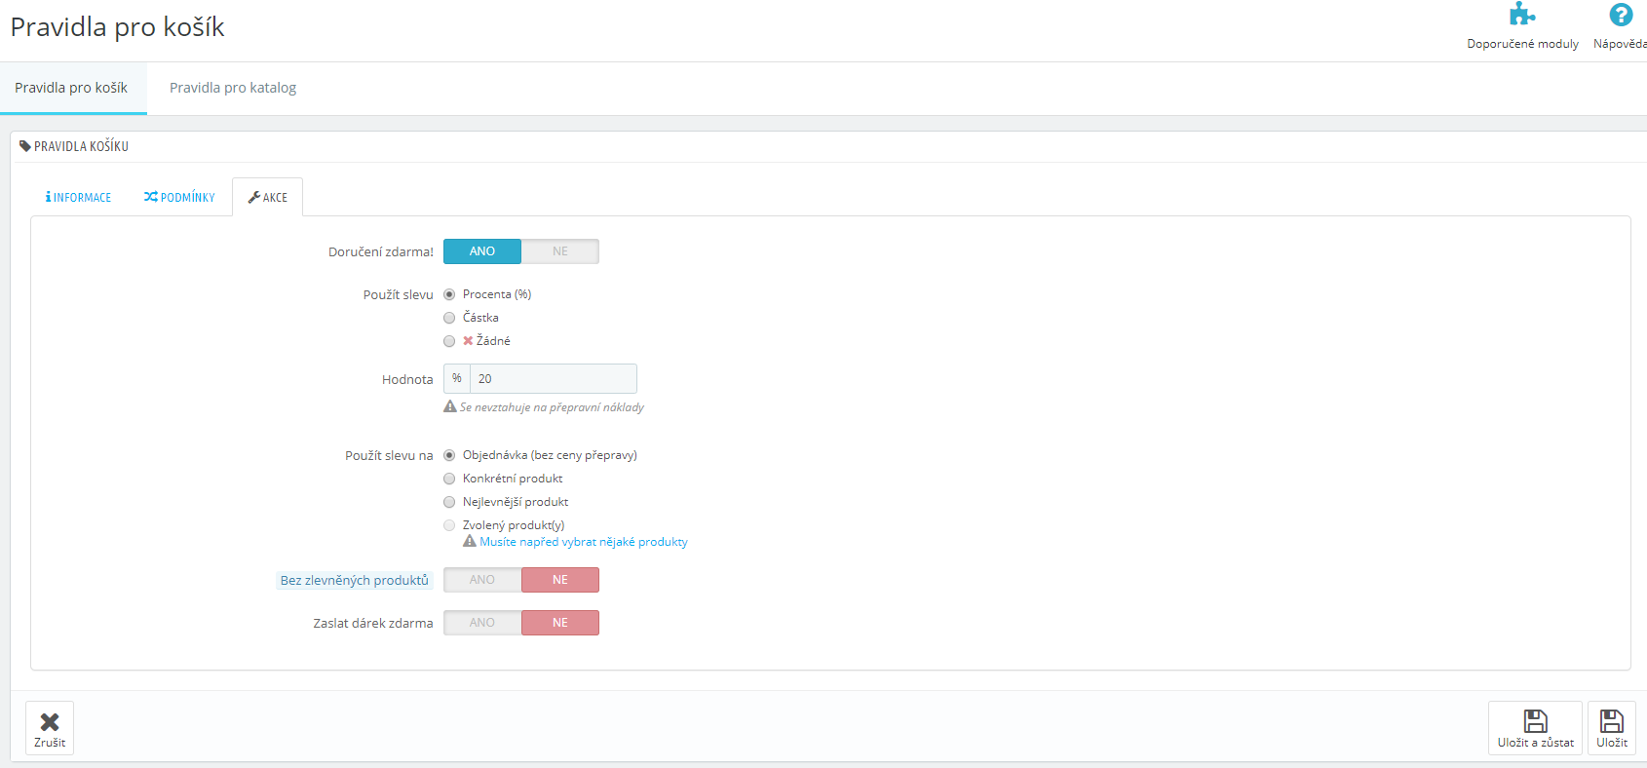Click the warning icon under Hodnota
This screenshot has width=1647, height=768.
(450, 406)
